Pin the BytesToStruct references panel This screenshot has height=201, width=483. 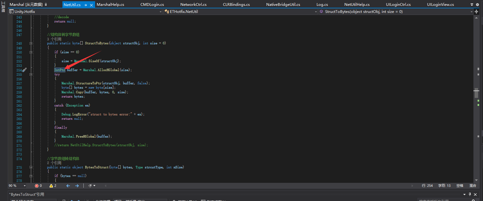(470, 194)
